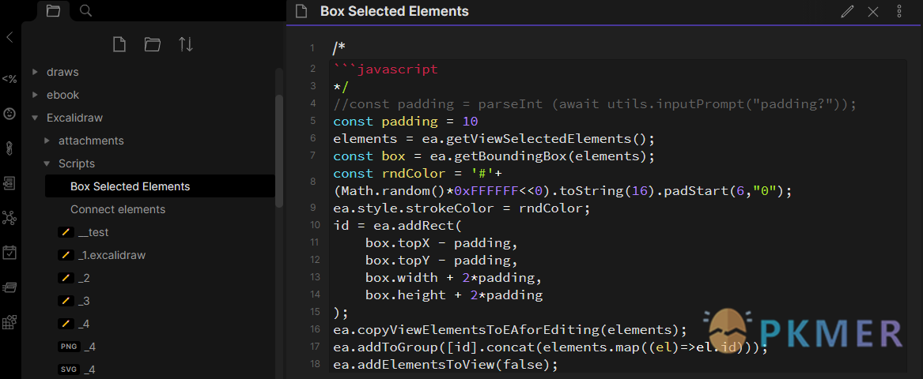This screenshot has width=923, height=379.
Task: Collapse the Excalidraw folder
Action: tap(35, 118)
